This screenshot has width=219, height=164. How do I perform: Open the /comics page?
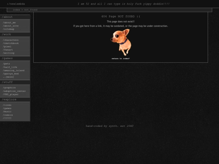[x=8, y=115]
